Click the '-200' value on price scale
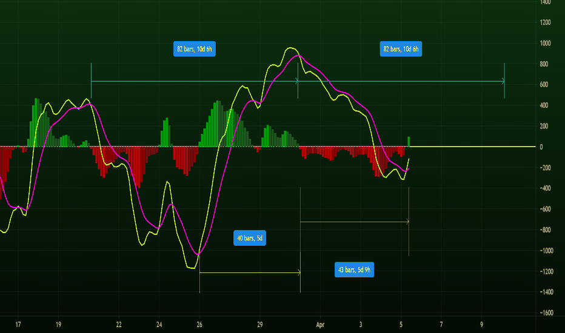Screen dimensions: 565x333 [x=545, y=168]
